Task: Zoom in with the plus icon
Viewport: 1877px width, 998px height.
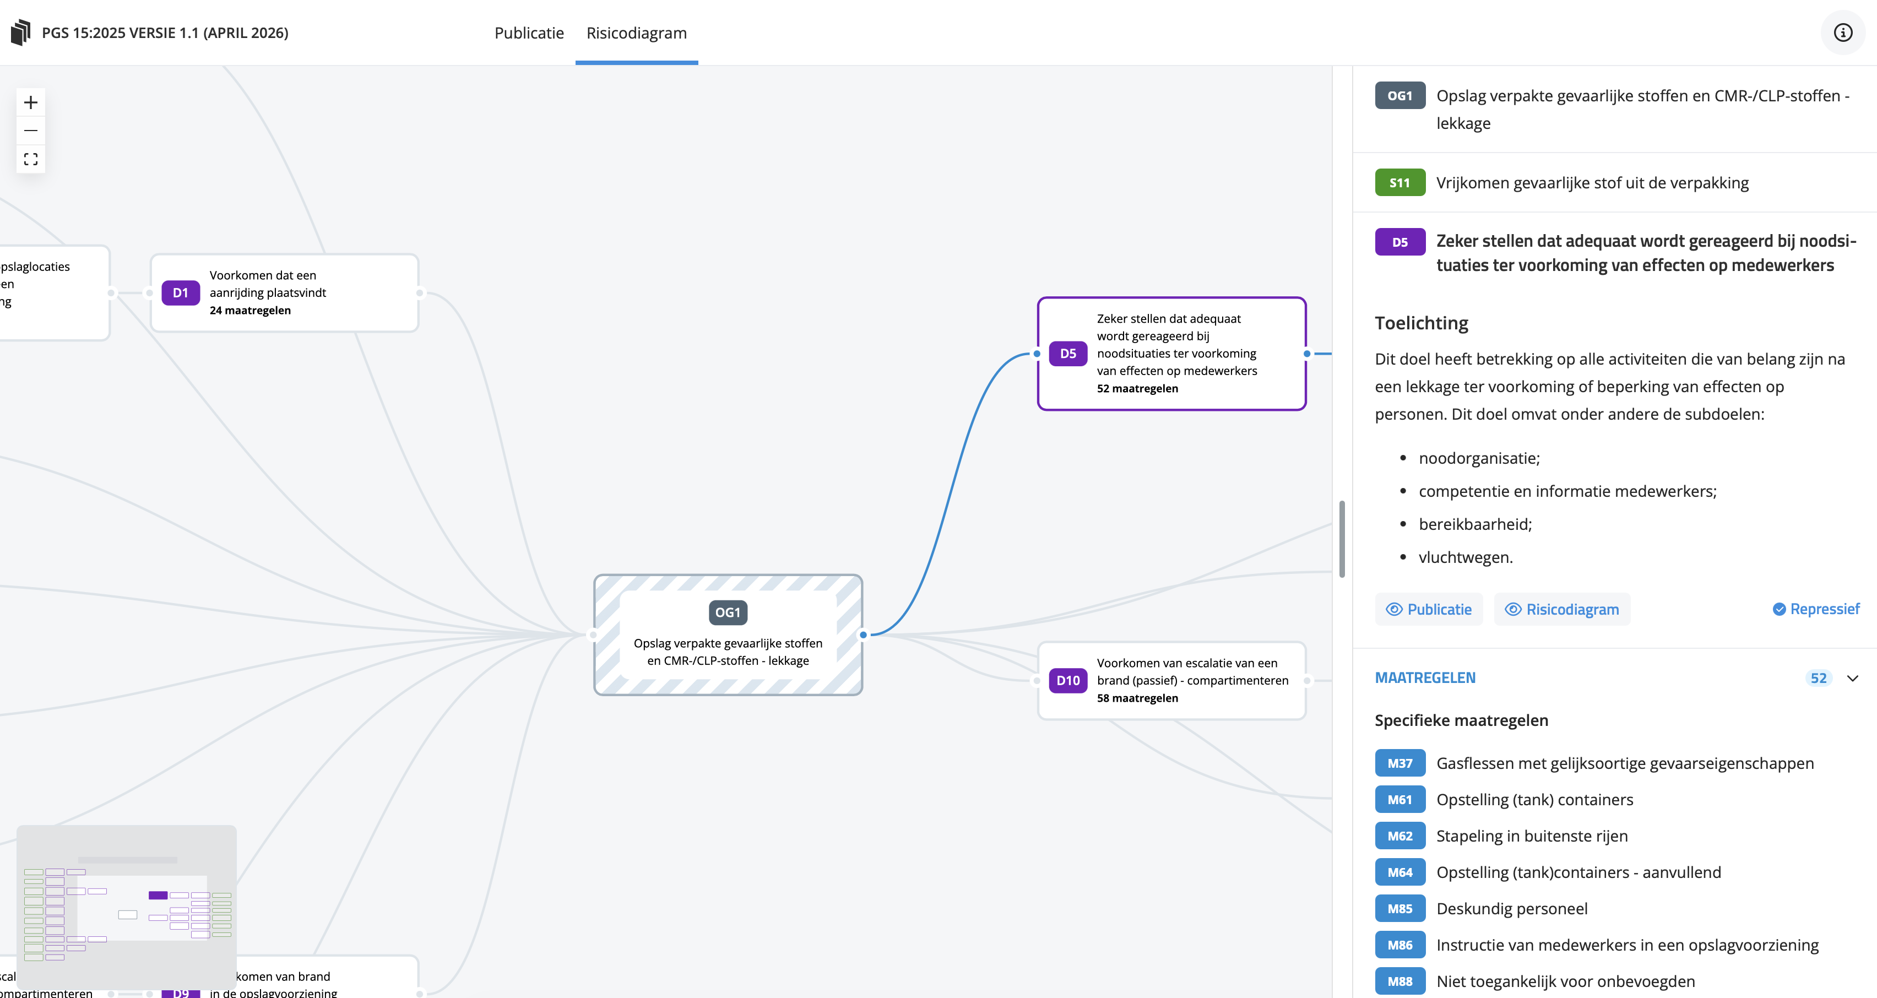Action: [x=31, y=102]
